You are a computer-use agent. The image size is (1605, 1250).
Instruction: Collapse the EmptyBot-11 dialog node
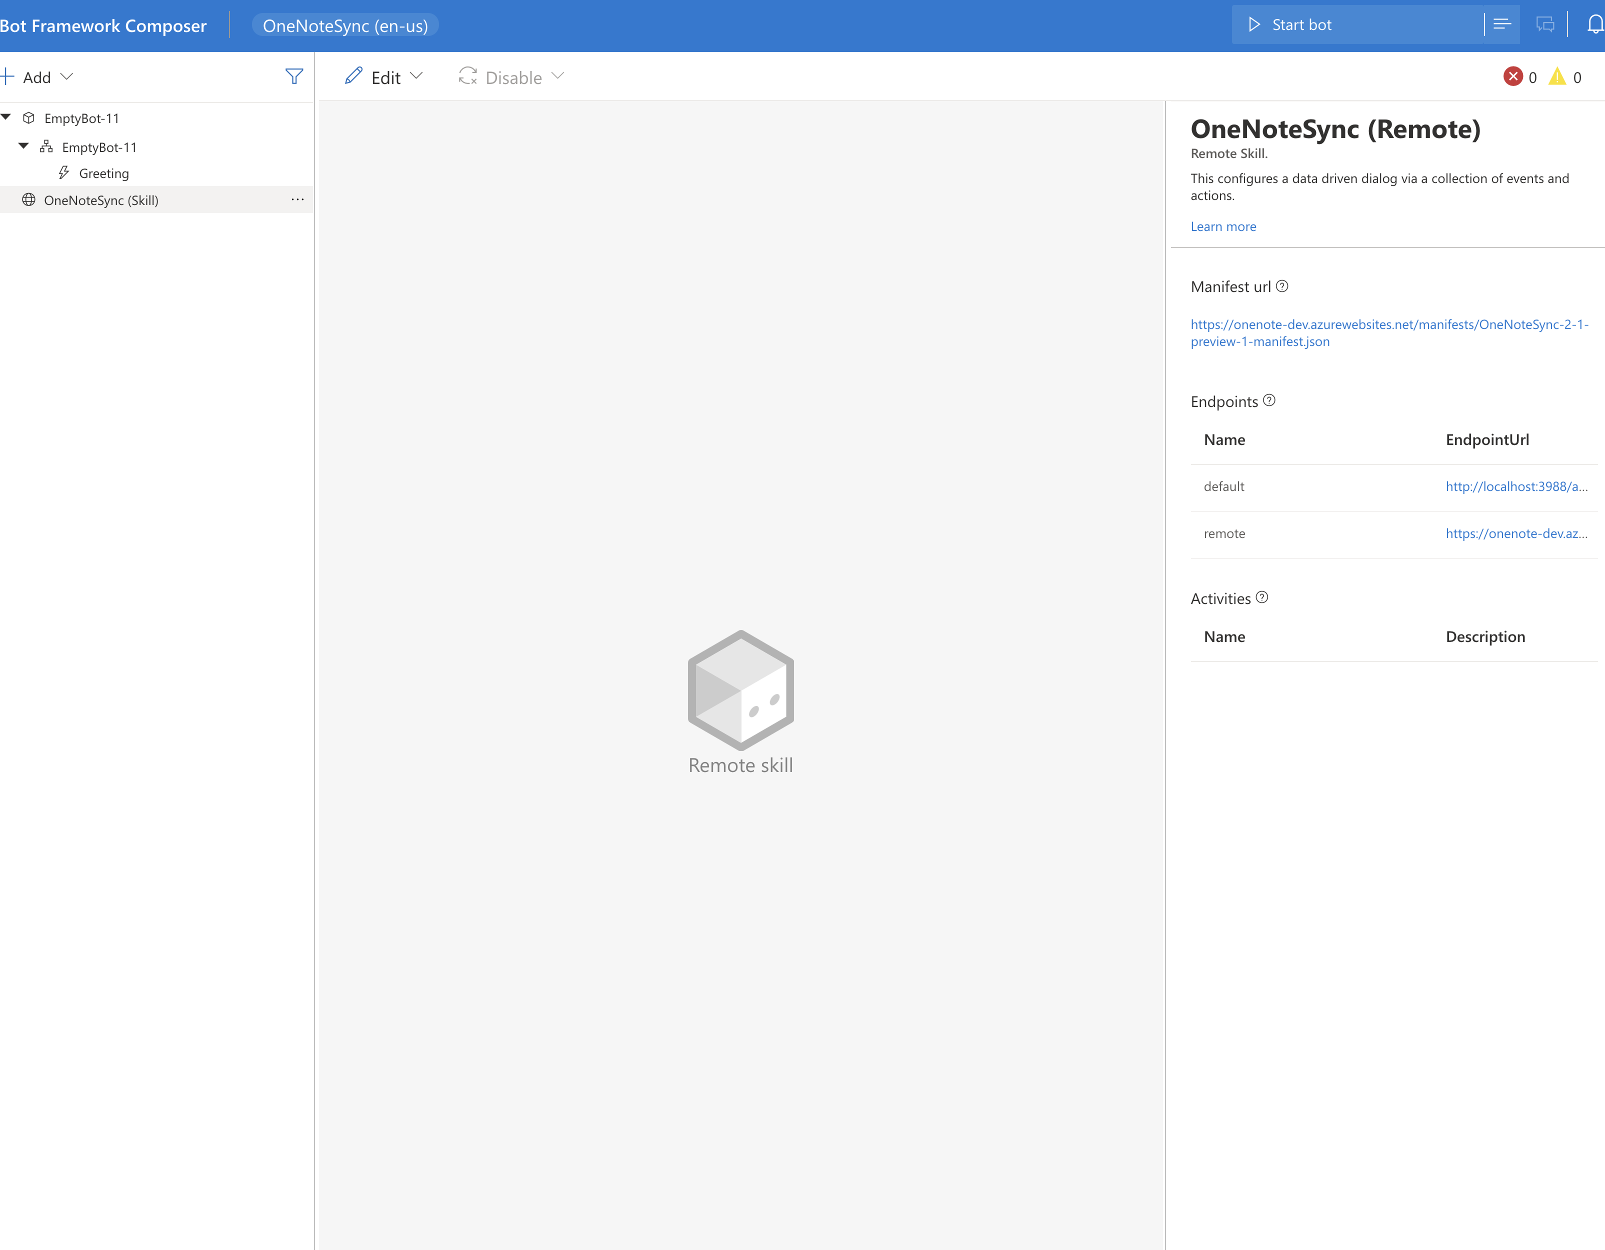click(23, 146)
